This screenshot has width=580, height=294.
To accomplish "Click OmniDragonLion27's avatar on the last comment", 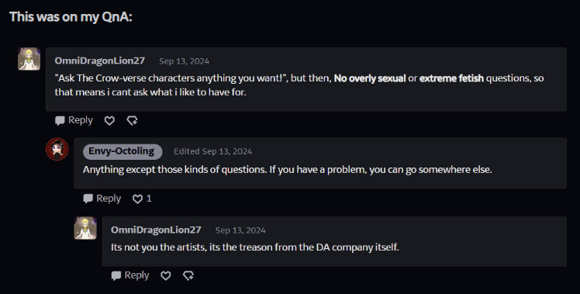I will [85, 228].
